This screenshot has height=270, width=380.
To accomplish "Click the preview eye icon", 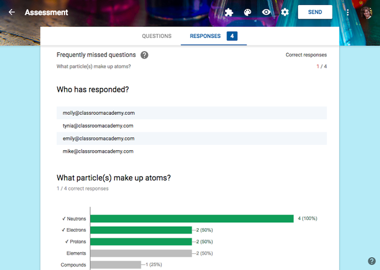I will [266, 12].
